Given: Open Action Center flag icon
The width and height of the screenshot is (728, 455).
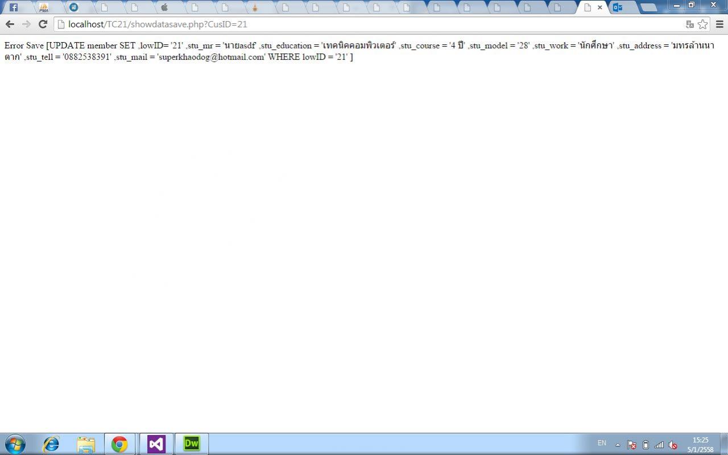Looking at the screenshot, I should click(631, 445).
